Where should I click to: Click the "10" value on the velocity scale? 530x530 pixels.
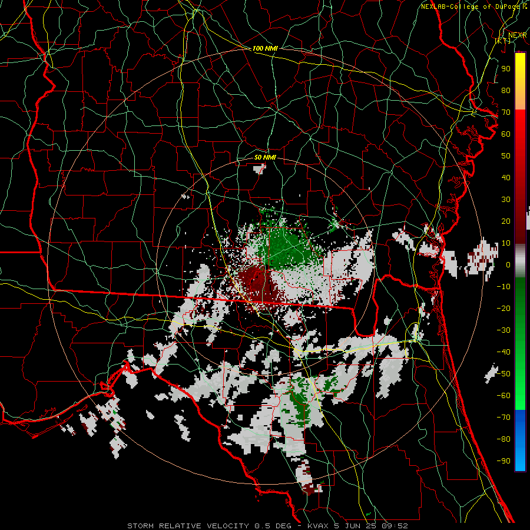tap(506, 243)
